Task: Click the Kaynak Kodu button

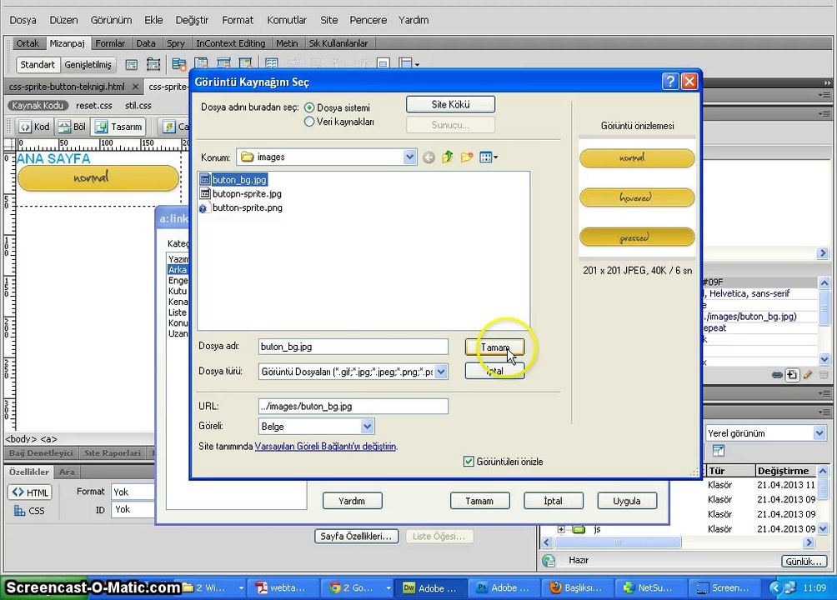Action: pos(38,106)
